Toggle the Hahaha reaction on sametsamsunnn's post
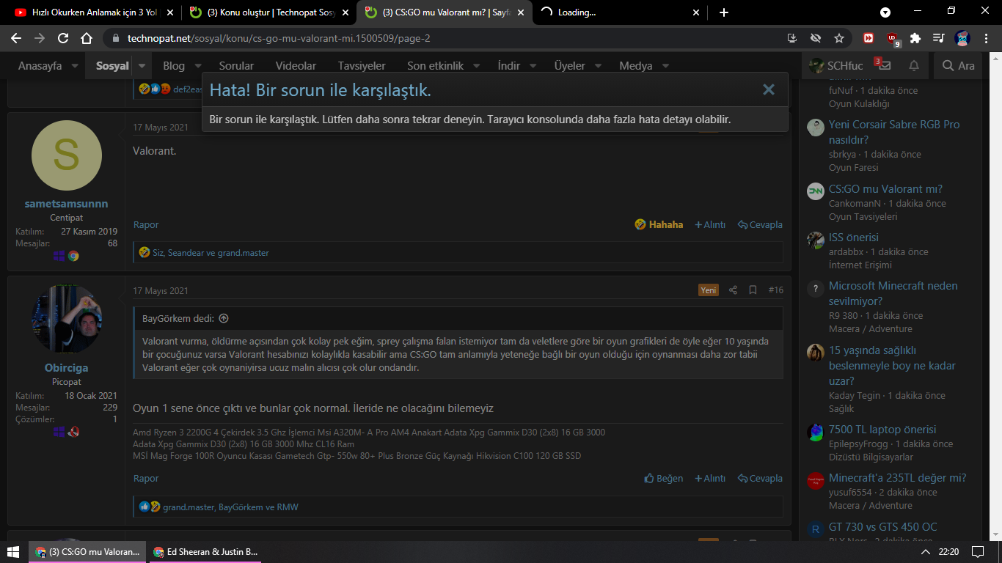This screenshot has height=563, width=1002. (x=659, y=224)
